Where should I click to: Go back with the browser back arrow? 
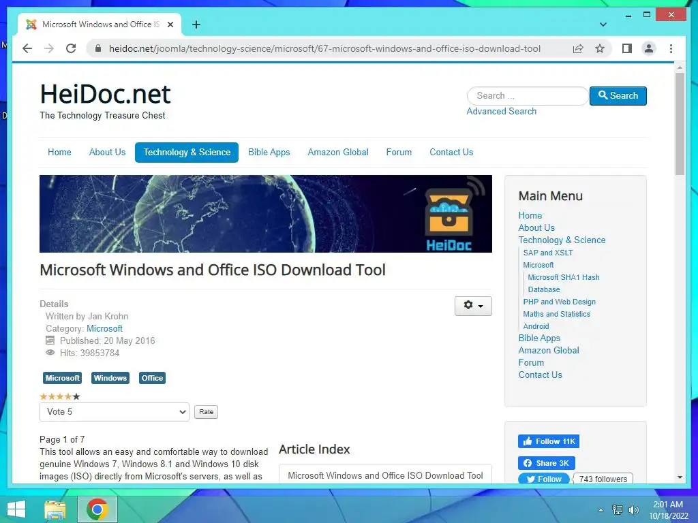pos(27,48)
